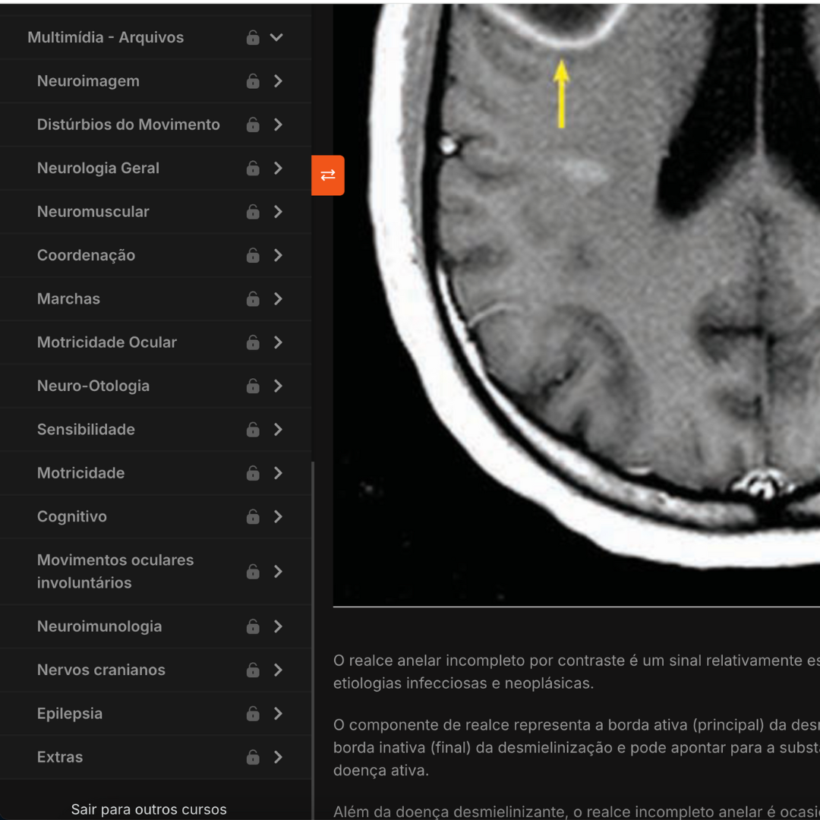This screenshot has width=820, height=820.
Task: Click the brain MRI image
Action: 576,305
